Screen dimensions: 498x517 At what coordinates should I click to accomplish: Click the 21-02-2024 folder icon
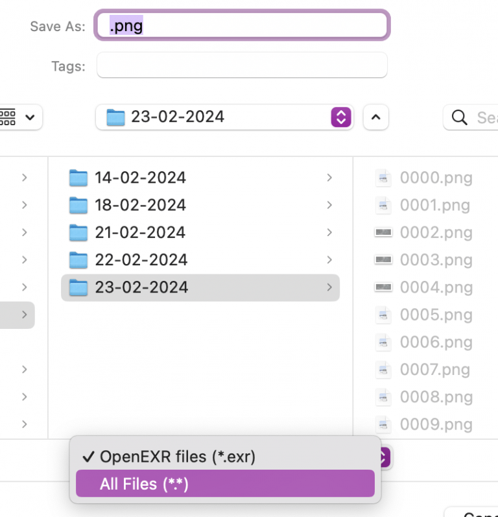click(x=78, y=232)
